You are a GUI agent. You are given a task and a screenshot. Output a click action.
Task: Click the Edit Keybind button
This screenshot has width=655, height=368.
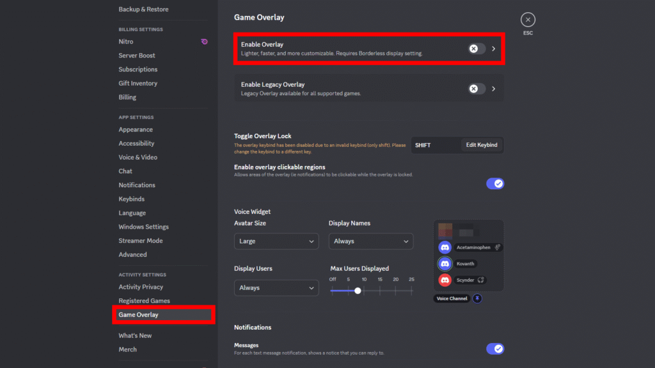tap(482, 145)
